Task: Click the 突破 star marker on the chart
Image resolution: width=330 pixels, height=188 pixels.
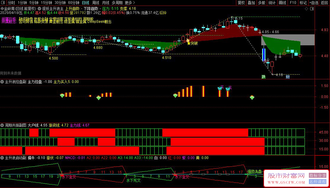Action: click(188, 43)
